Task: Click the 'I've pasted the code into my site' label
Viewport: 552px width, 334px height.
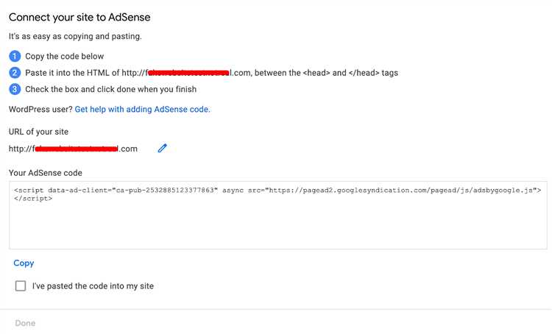Action: pos(93,285)
